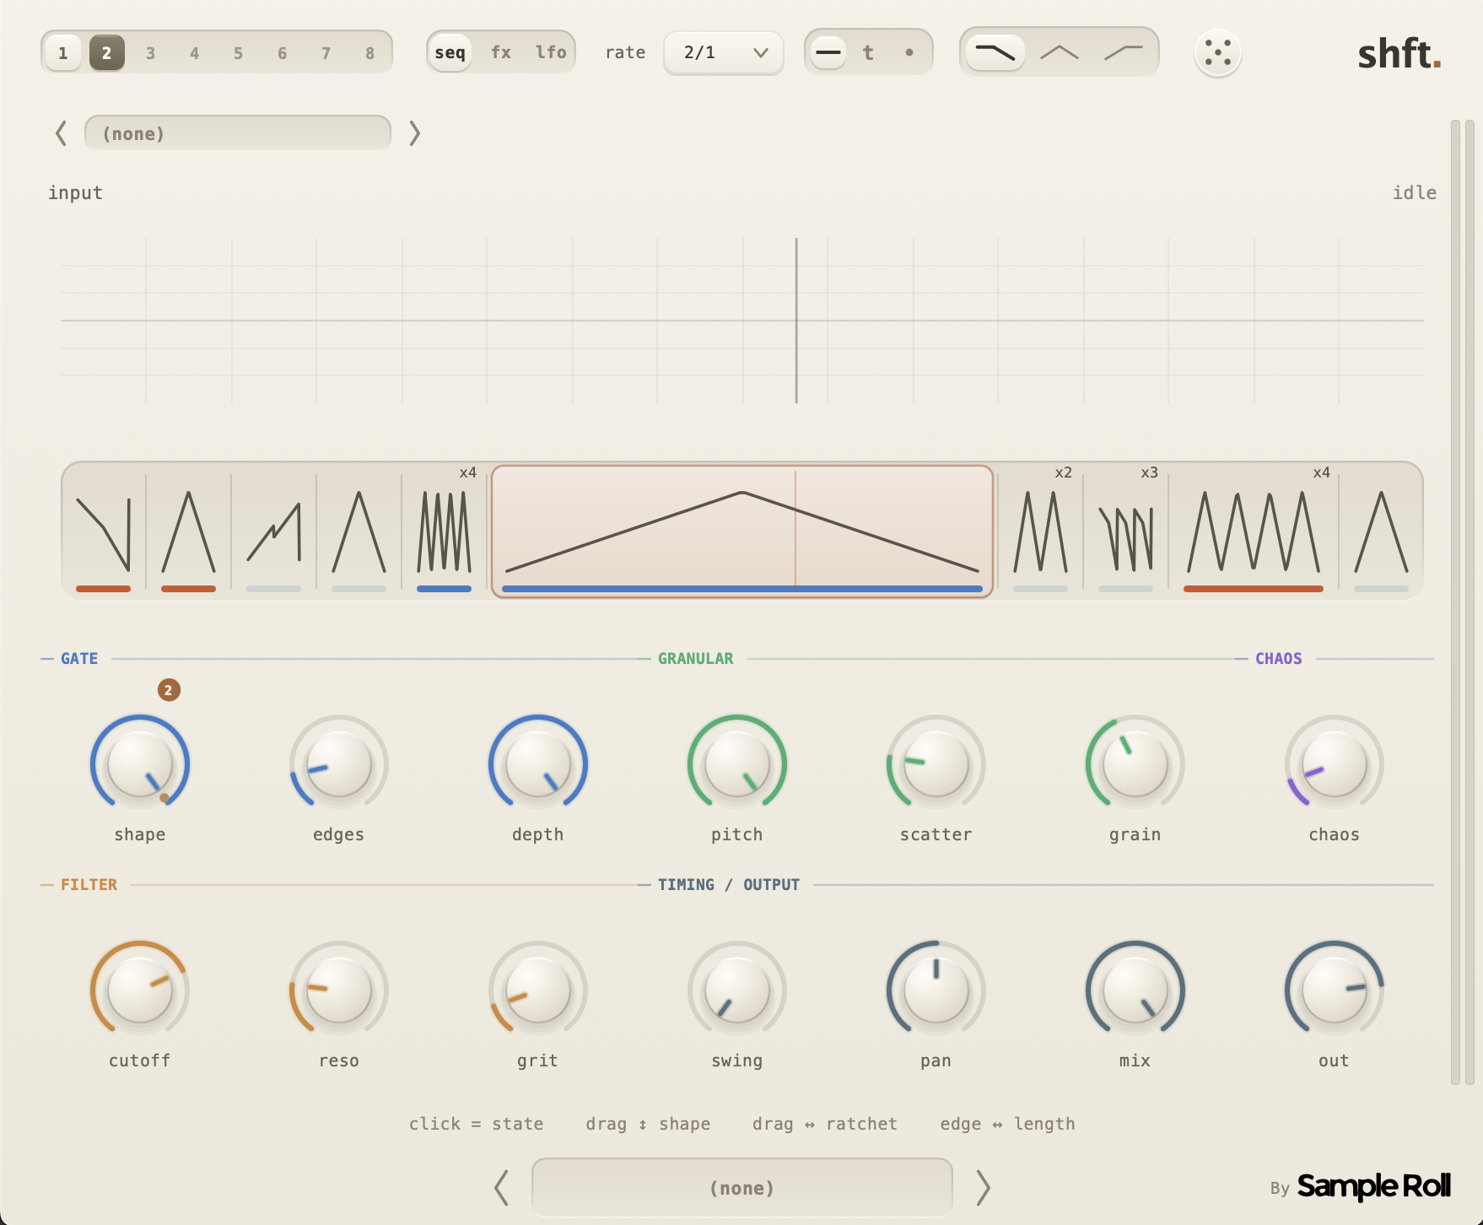Viewport: 1483px width, 1225px height.
Task: Adjust the depth knob
Action: pos(538,764)
